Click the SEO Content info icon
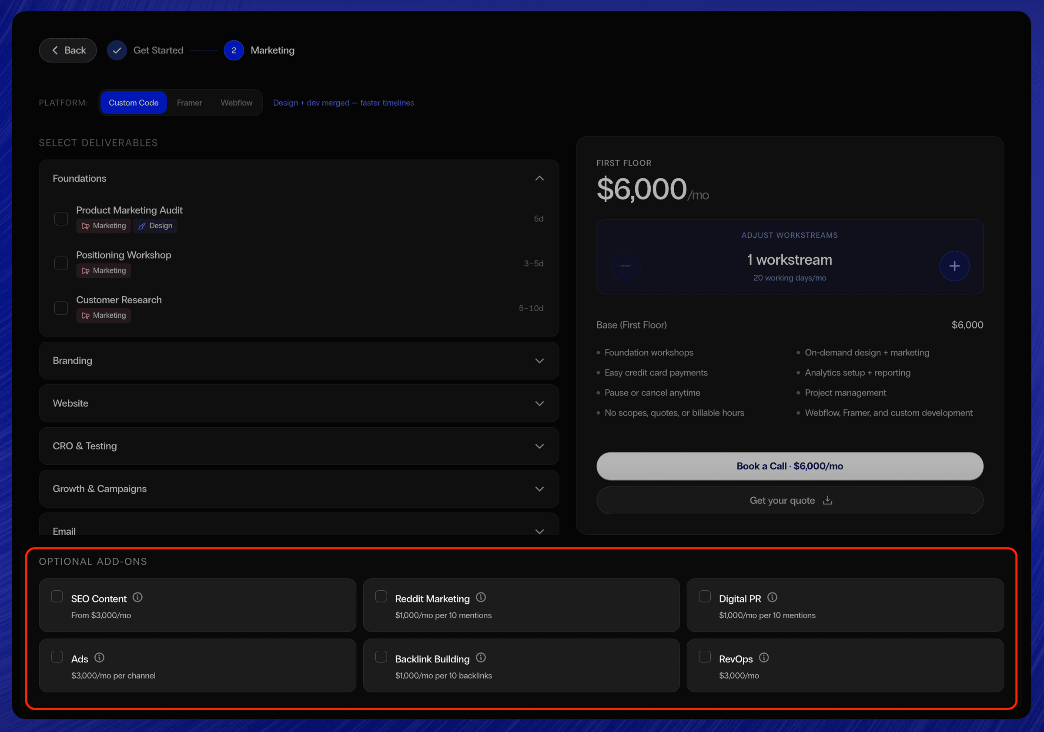 point(137,598)
